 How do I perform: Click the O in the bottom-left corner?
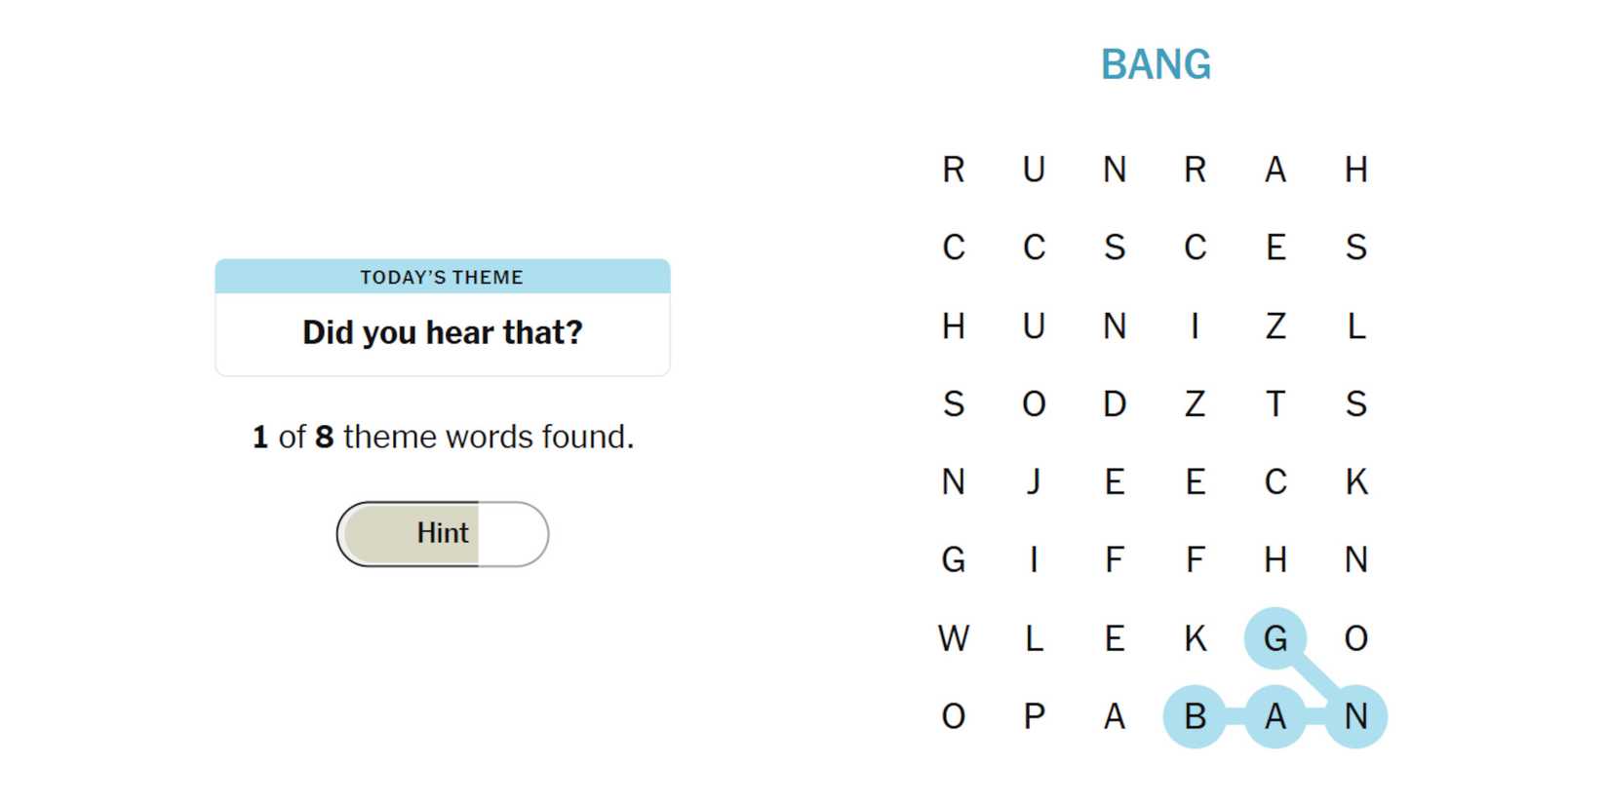tap(954, 716)
